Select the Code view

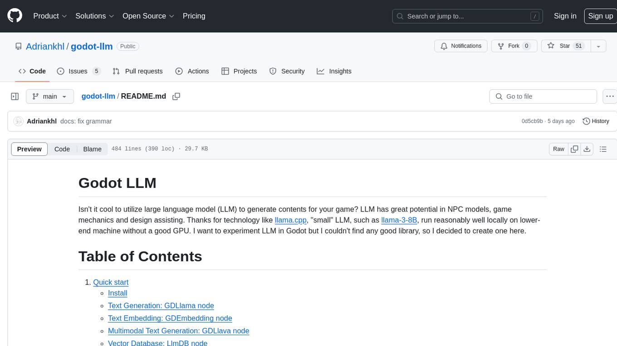(x=62, y=149)
